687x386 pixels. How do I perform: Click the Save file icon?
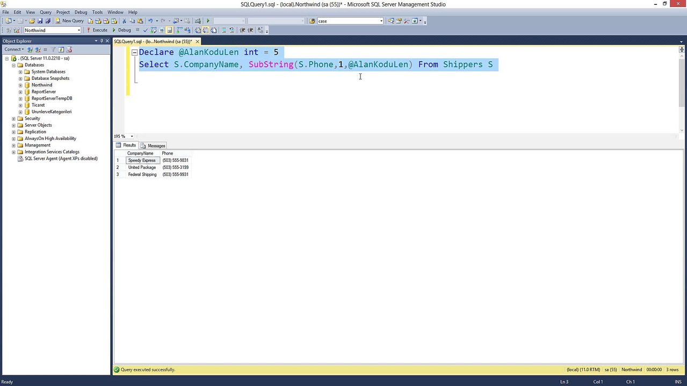point(40,21)
